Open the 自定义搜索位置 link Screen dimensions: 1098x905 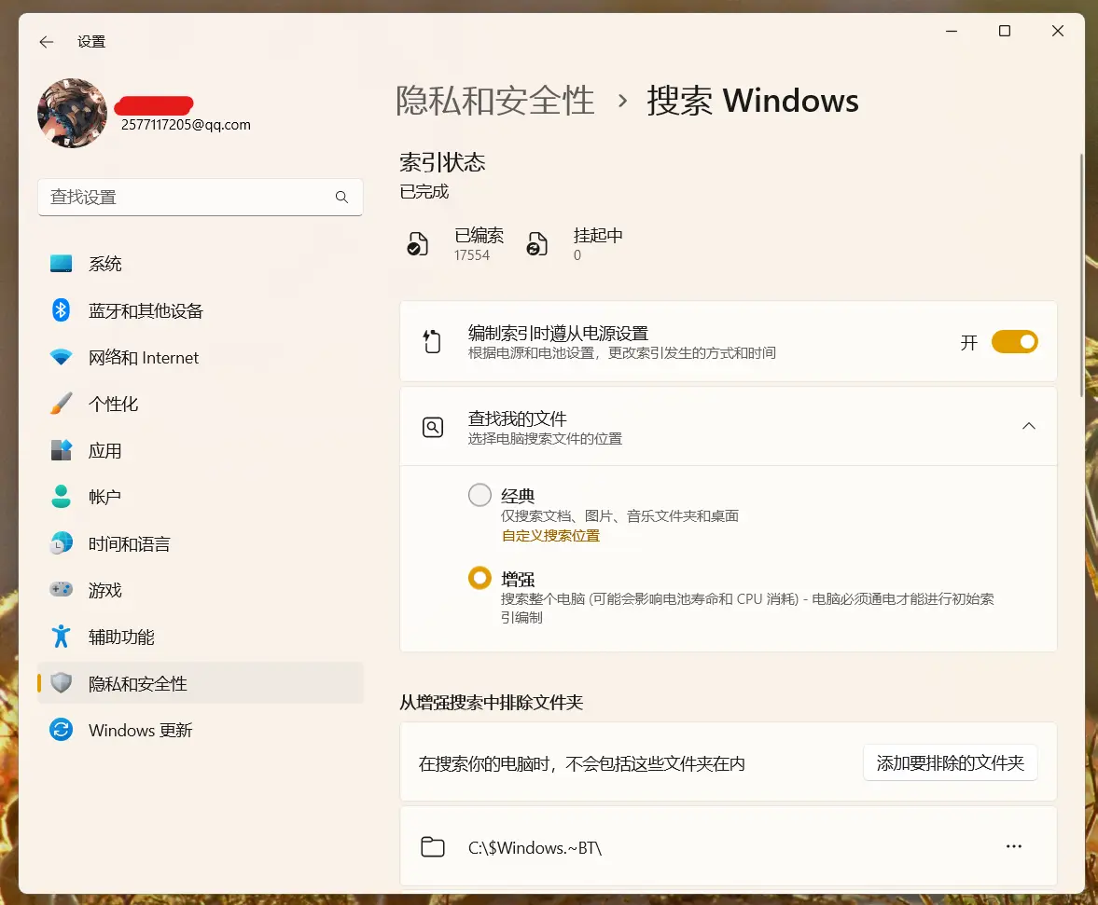click(x=551, y=536)
